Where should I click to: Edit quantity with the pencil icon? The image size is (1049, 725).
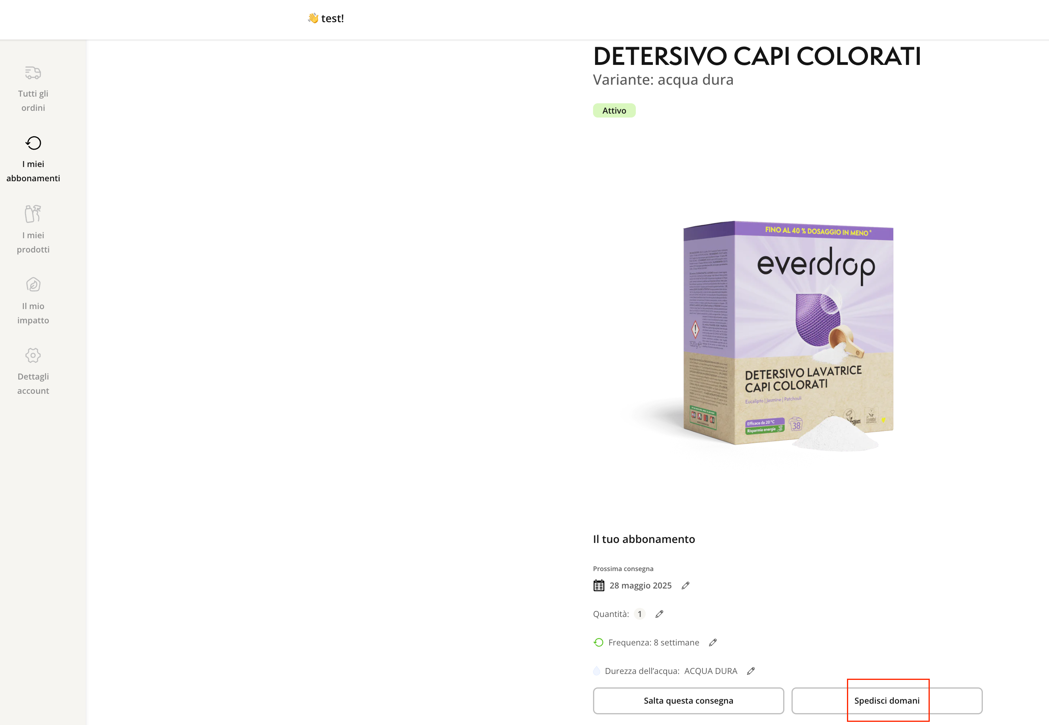coord(659,614)
